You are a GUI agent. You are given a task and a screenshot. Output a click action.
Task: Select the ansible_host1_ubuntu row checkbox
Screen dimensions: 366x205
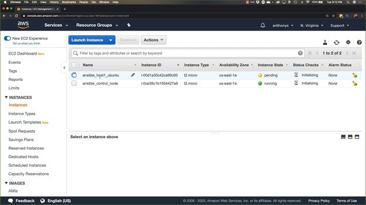pos(74,75)
